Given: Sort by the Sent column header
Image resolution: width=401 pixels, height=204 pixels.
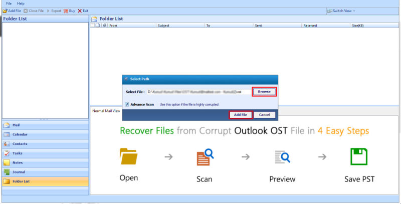Looking at the screenshot, I should coord(278,25).
